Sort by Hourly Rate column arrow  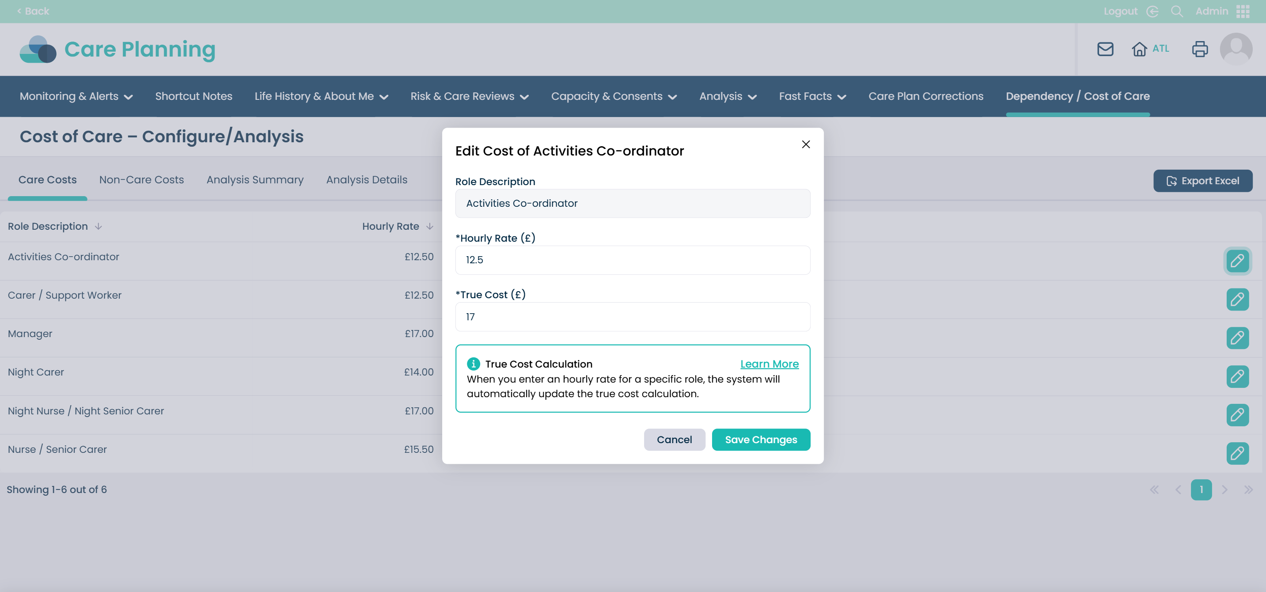point(429,226)
